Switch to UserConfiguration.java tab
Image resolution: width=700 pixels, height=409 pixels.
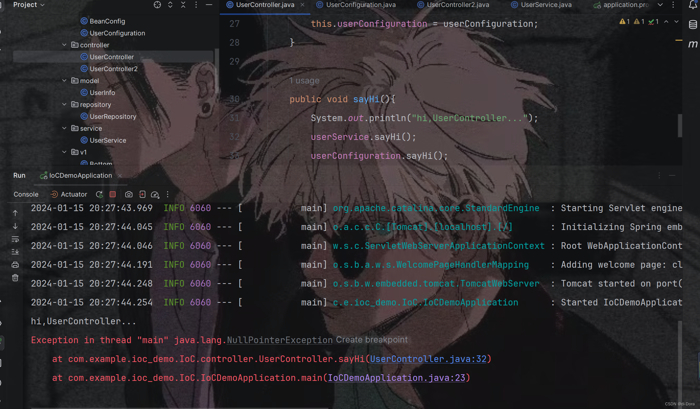[x=356, y=5]
